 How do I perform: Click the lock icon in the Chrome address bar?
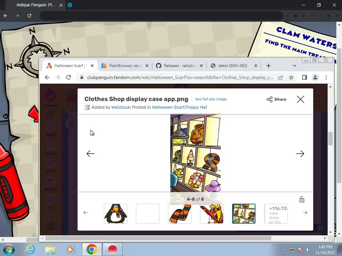point(82,77)
